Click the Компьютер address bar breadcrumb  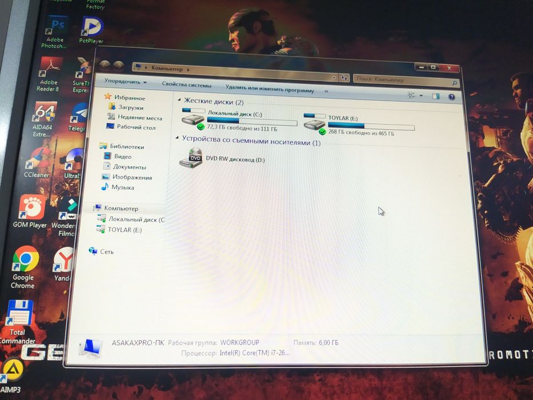click(x=167, y=69)
